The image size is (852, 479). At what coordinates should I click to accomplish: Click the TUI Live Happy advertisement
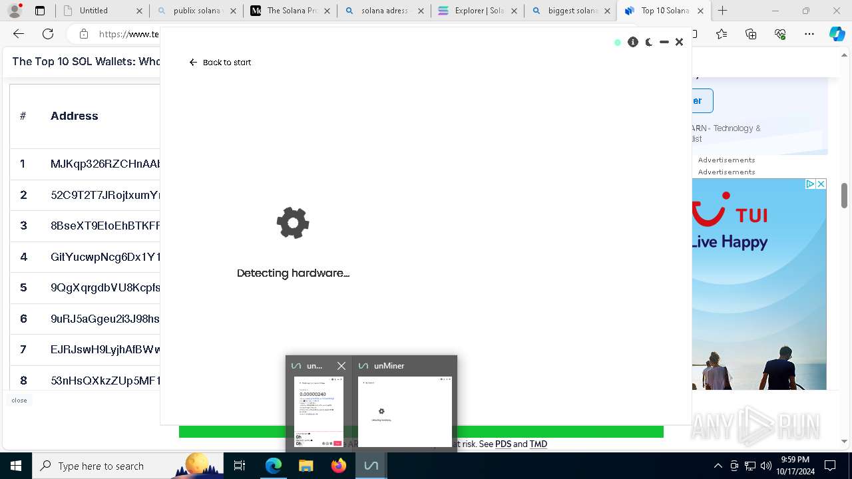759,284
